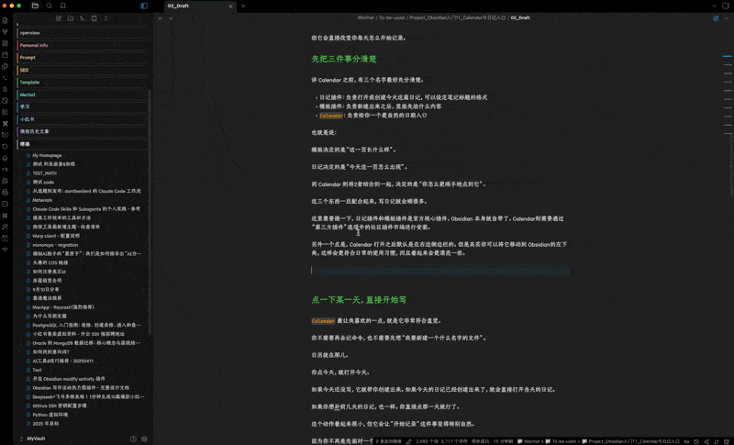Change sort order in file explorer
This screenshot has width=734, height=445.
click(x=83, y=18)
